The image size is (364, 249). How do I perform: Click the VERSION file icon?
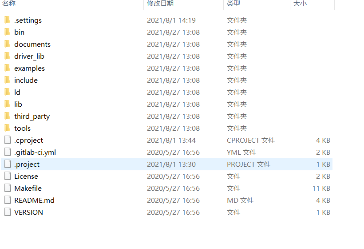click(8, 212)
